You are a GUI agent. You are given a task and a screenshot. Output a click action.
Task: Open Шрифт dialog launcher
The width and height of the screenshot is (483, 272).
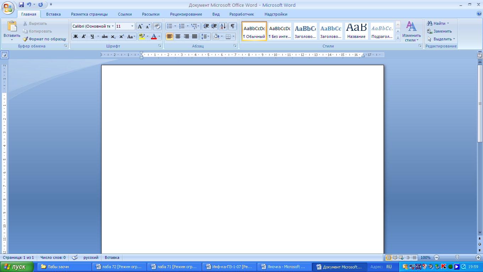click(x=160, y=46)
